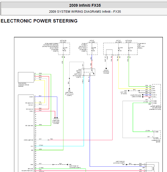The image size is (167, 172).
Task: Select the '2009 SYSTEM WIRING DIAGRAMS Infiniti - FX35' subtitle
Action: 85,12
